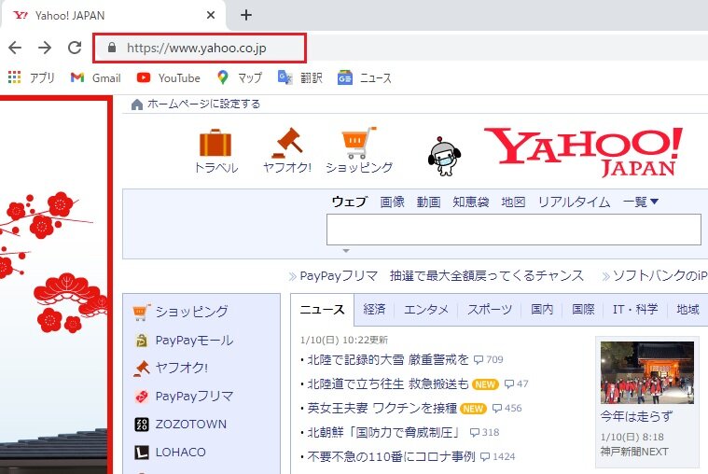Viewport: 708px width, 474px height.
Task: Switch to the IT・科学 news tab
Action: coord(635,310)
